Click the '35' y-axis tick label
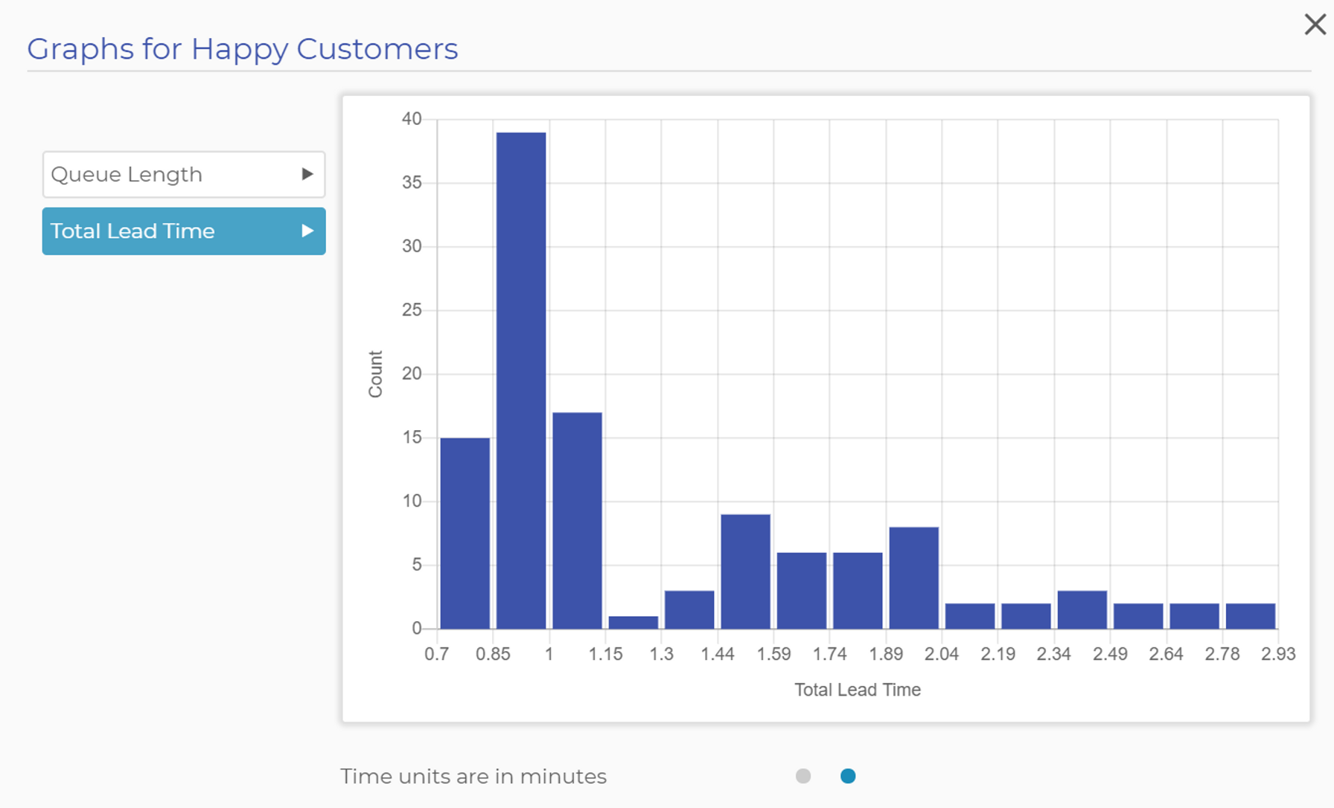The height and width of the screenshot is (808, 1334). (x=412, y=183)
